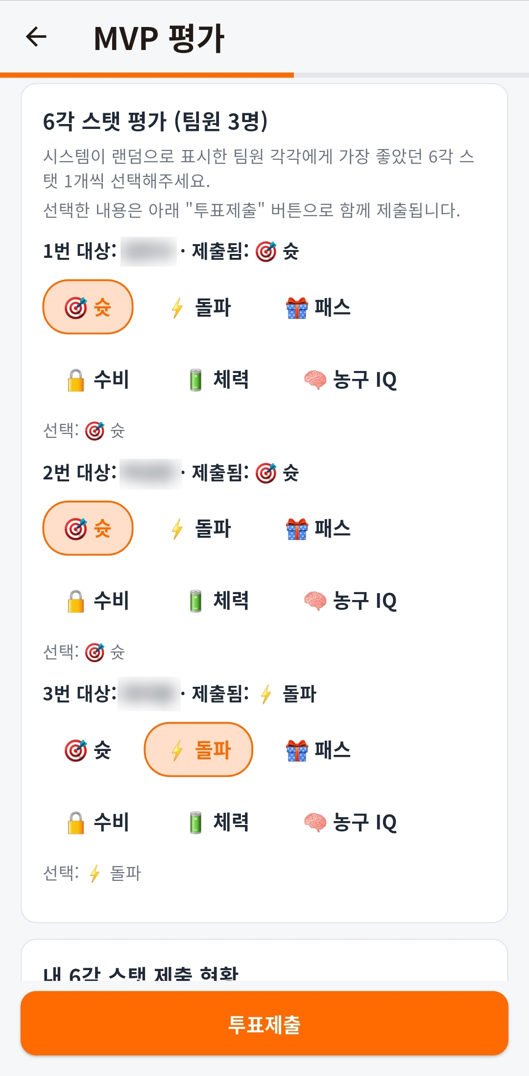
Task: Toggle the selected 슛 chip for member 1
Action: point(87,308)
